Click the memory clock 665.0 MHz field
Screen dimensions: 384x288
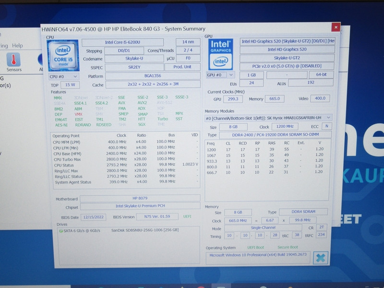238,221
